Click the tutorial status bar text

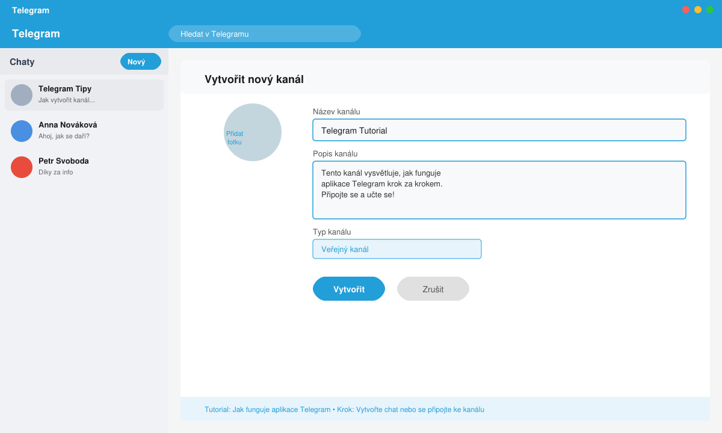(x=344, y=410)
